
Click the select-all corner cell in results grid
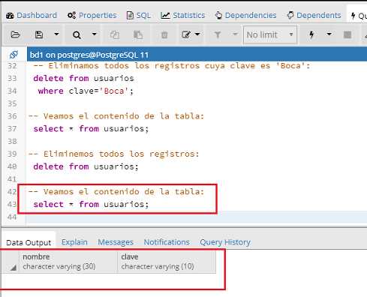click(x=10, y=262)
